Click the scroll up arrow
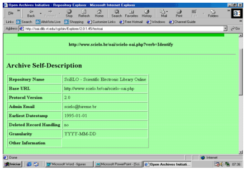 coord(241,35)
